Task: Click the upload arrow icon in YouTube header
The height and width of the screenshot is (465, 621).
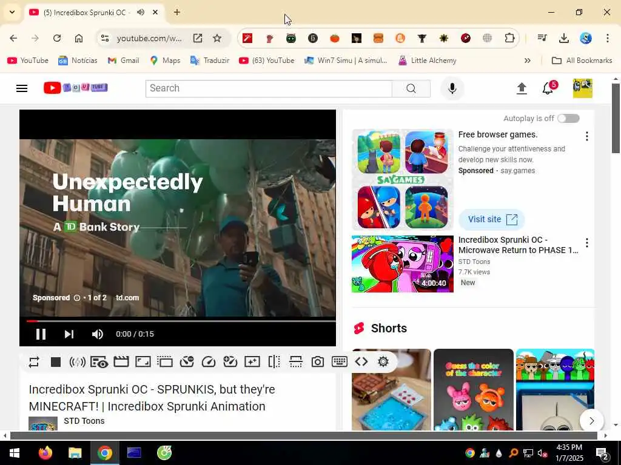Action: (x=522, y=88)
